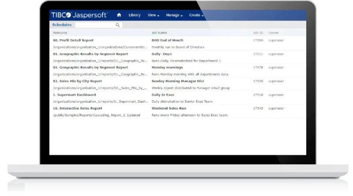Open 1. Supermart Dashboard resource
The width and height of the screenshot is (353, 196).
click(x=74, y=95)
